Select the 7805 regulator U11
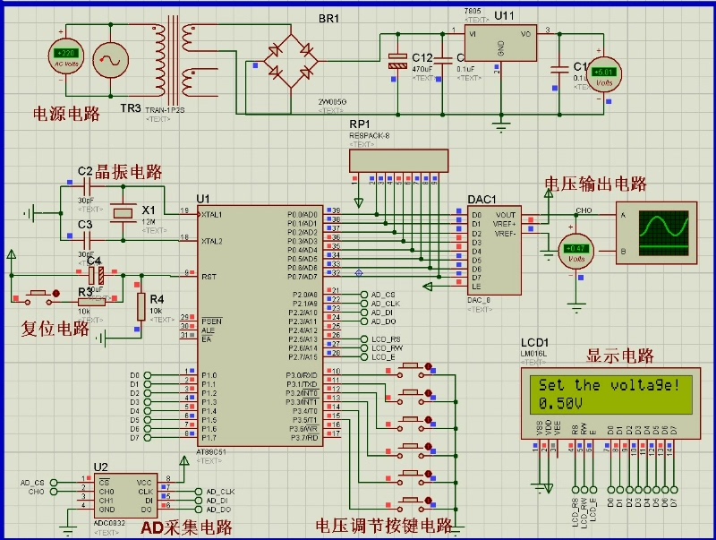The height and width of the screenshot is (540, 716). pos(500,43)
